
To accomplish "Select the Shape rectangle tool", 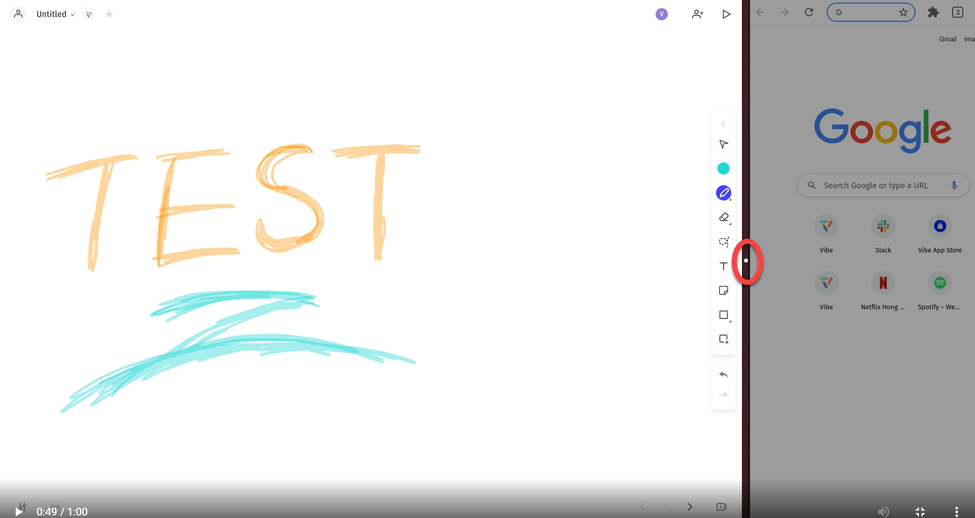I will [x=724, y=315].
